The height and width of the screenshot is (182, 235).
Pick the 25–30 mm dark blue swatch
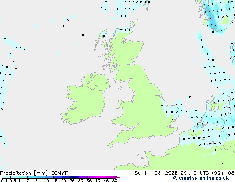point(75,177)
